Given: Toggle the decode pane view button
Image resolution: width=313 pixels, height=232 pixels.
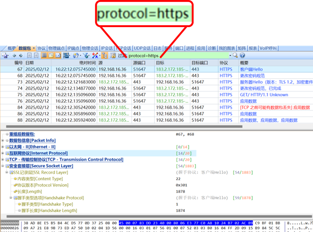Looking at the screenshot, I should click(51, 55).
